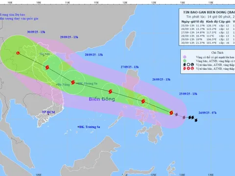Screen dimensions: 235x176
Task: Select the 25/09/25 red storm marker at track start
Action: [171, 112]
